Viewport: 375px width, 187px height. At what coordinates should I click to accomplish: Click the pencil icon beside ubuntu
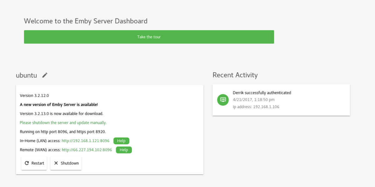(45, 75)
